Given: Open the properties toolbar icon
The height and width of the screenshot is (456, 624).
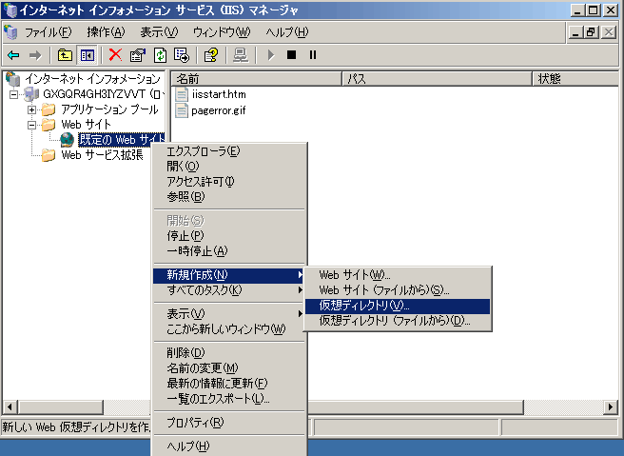Looking at the screenshot, I should (137, 55).
